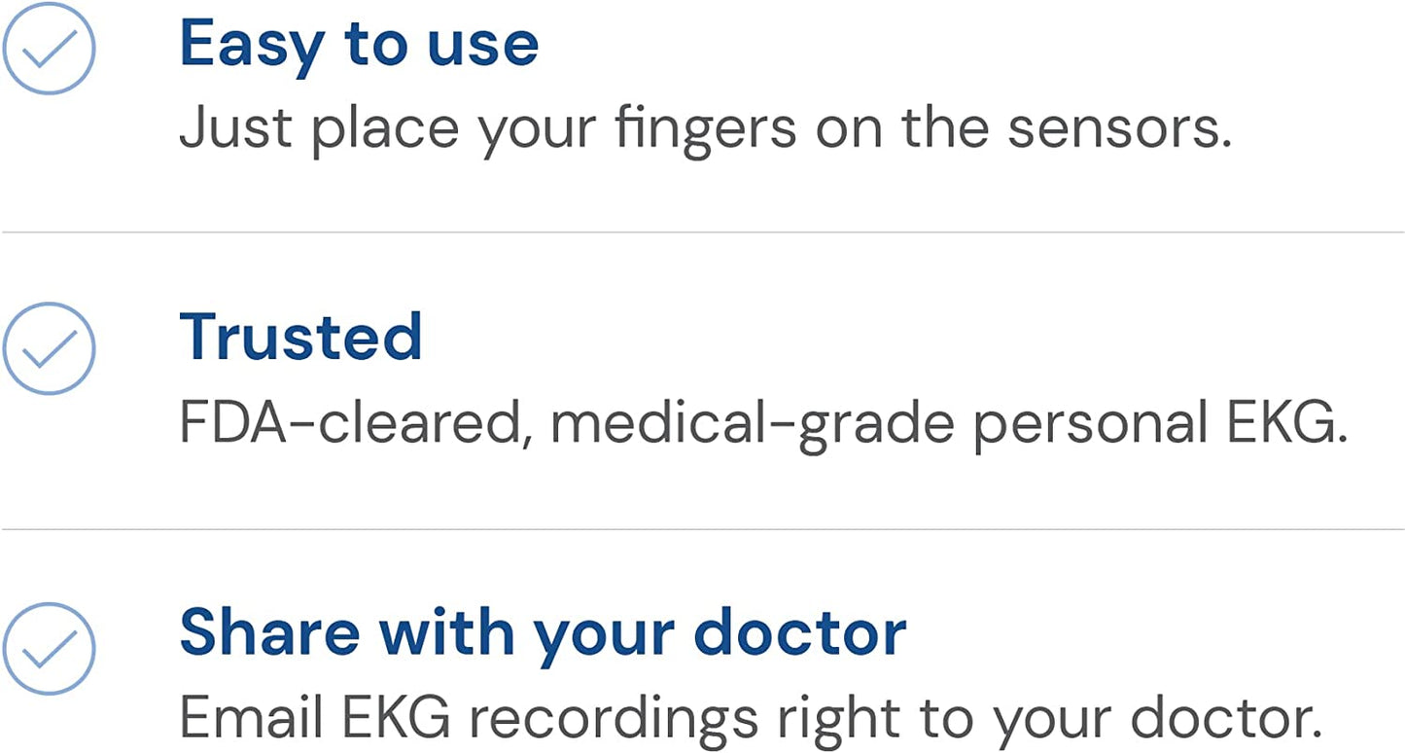This screenshot has height=753, width=1405.
Task: Open the Share with your doctor heading
Action: coord(543,633)
